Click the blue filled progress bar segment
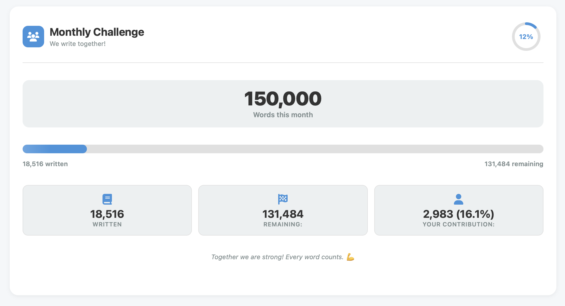Screen dimensions: 565x306 [55, 149]
